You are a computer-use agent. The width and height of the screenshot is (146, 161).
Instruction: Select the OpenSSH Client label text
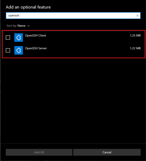pos(35,35)
